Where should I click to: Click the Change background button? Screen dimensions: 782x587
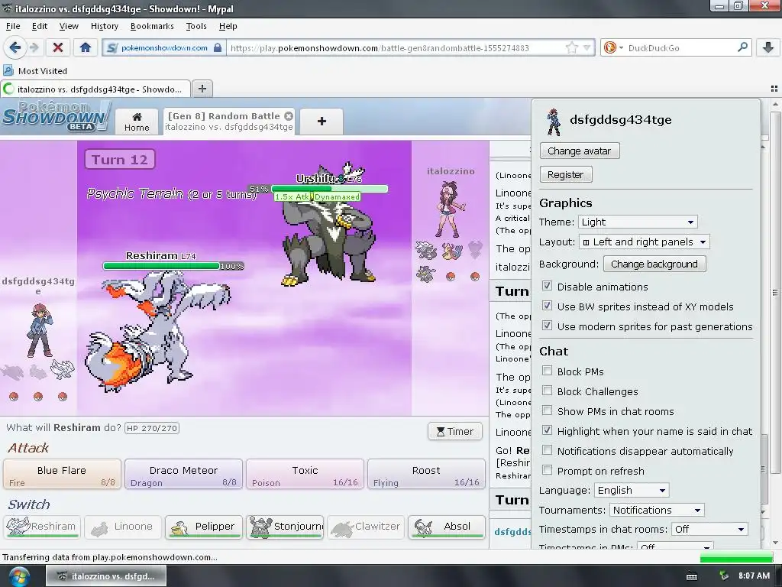coord(654,264)
